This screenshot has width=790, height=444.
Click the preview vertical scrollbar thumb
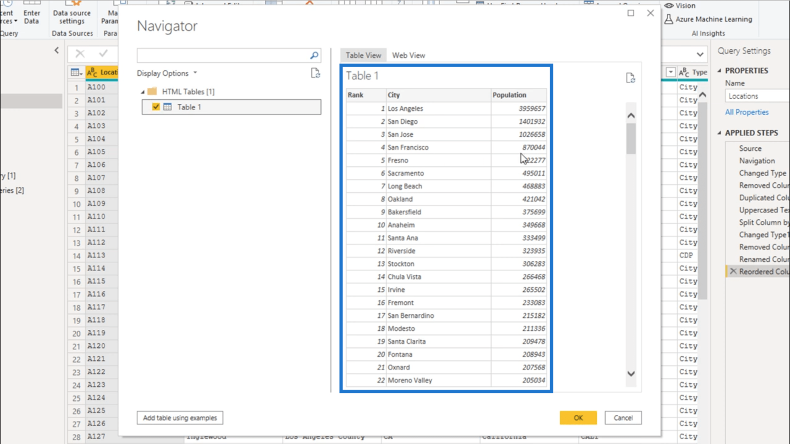click(x=631, y=138)
